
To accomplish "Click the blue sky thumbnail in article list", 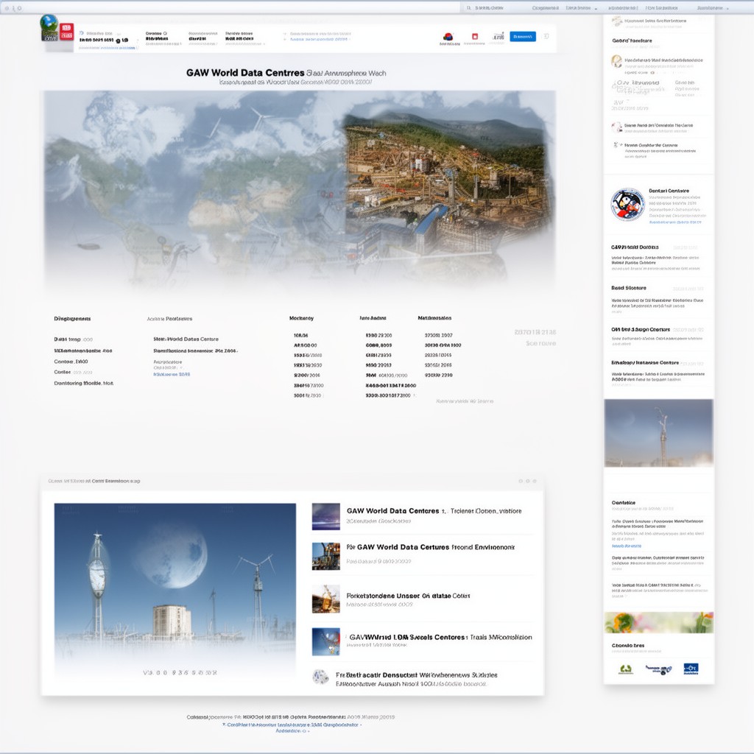I will click(x=326, y=641).
